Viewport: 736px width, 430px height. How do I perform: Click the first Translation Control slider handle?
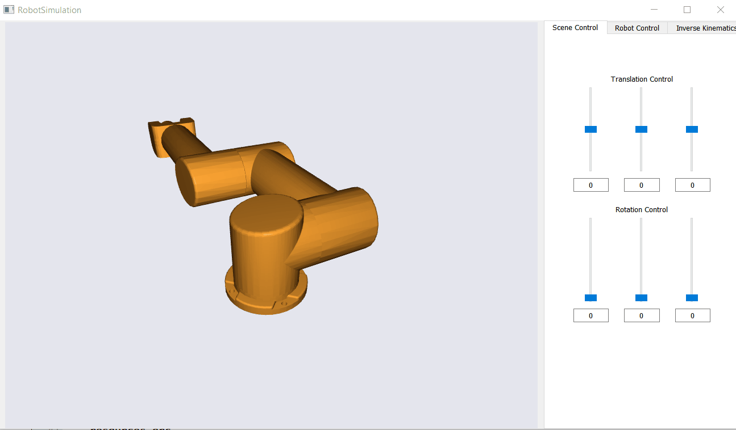pyautogui.click(x=591, y=129)
